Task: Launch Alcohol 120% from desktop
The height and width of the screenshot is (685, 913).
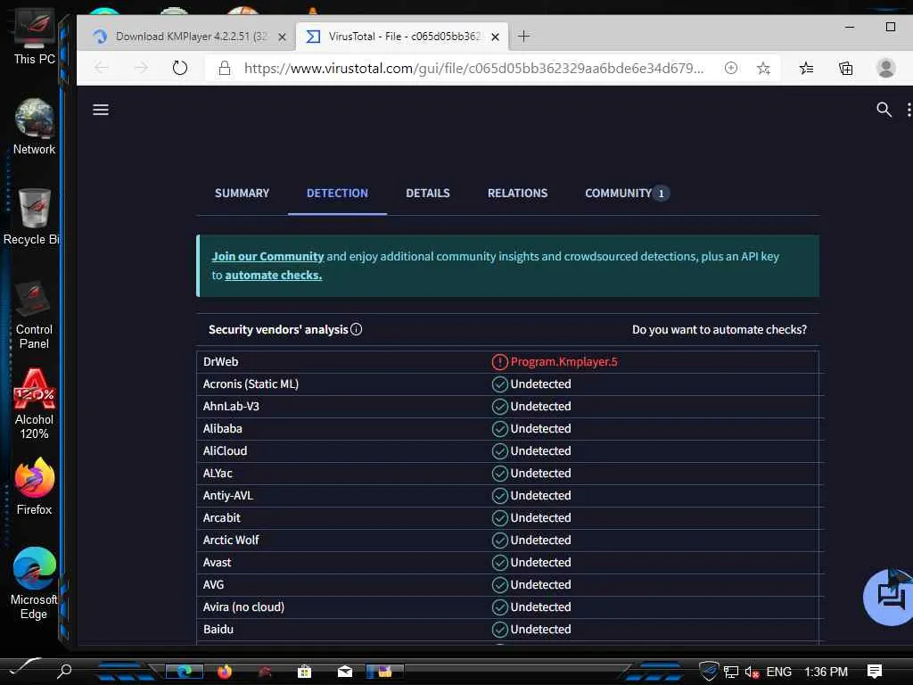Action: click(x=35, y=404)
